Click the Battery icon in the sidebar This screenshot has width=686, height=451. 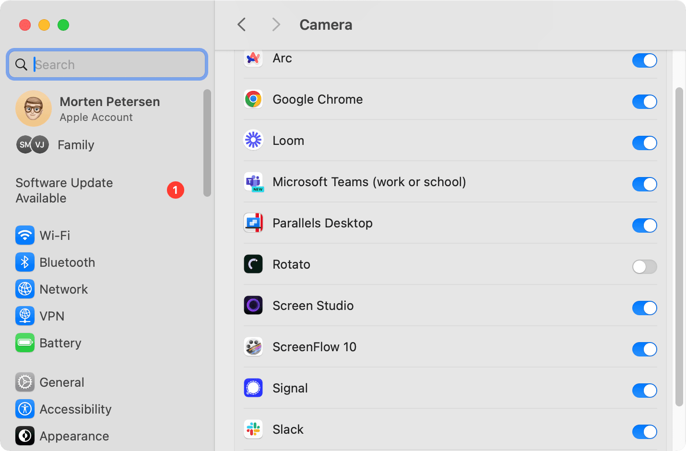(25, 343)
